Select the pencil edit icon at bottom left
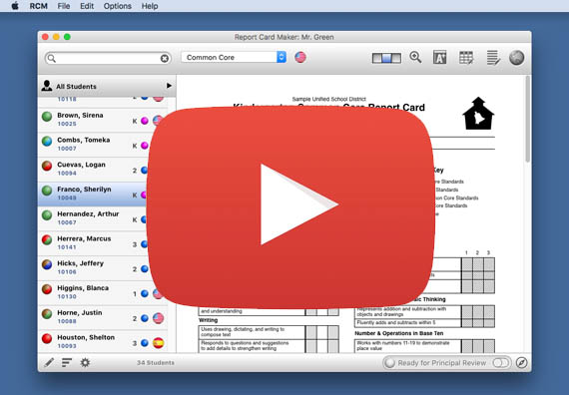 (49, 362)
